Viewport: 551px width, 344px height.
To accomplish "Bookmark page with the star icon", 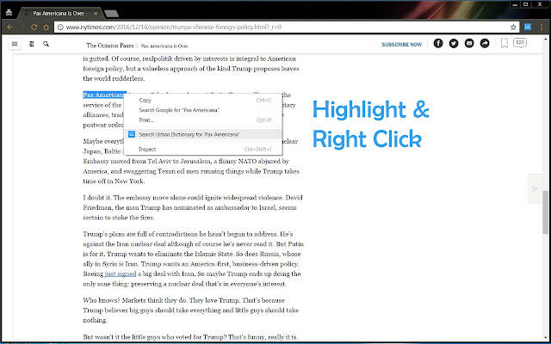I will pyautogui.click(x=513, y=27).
